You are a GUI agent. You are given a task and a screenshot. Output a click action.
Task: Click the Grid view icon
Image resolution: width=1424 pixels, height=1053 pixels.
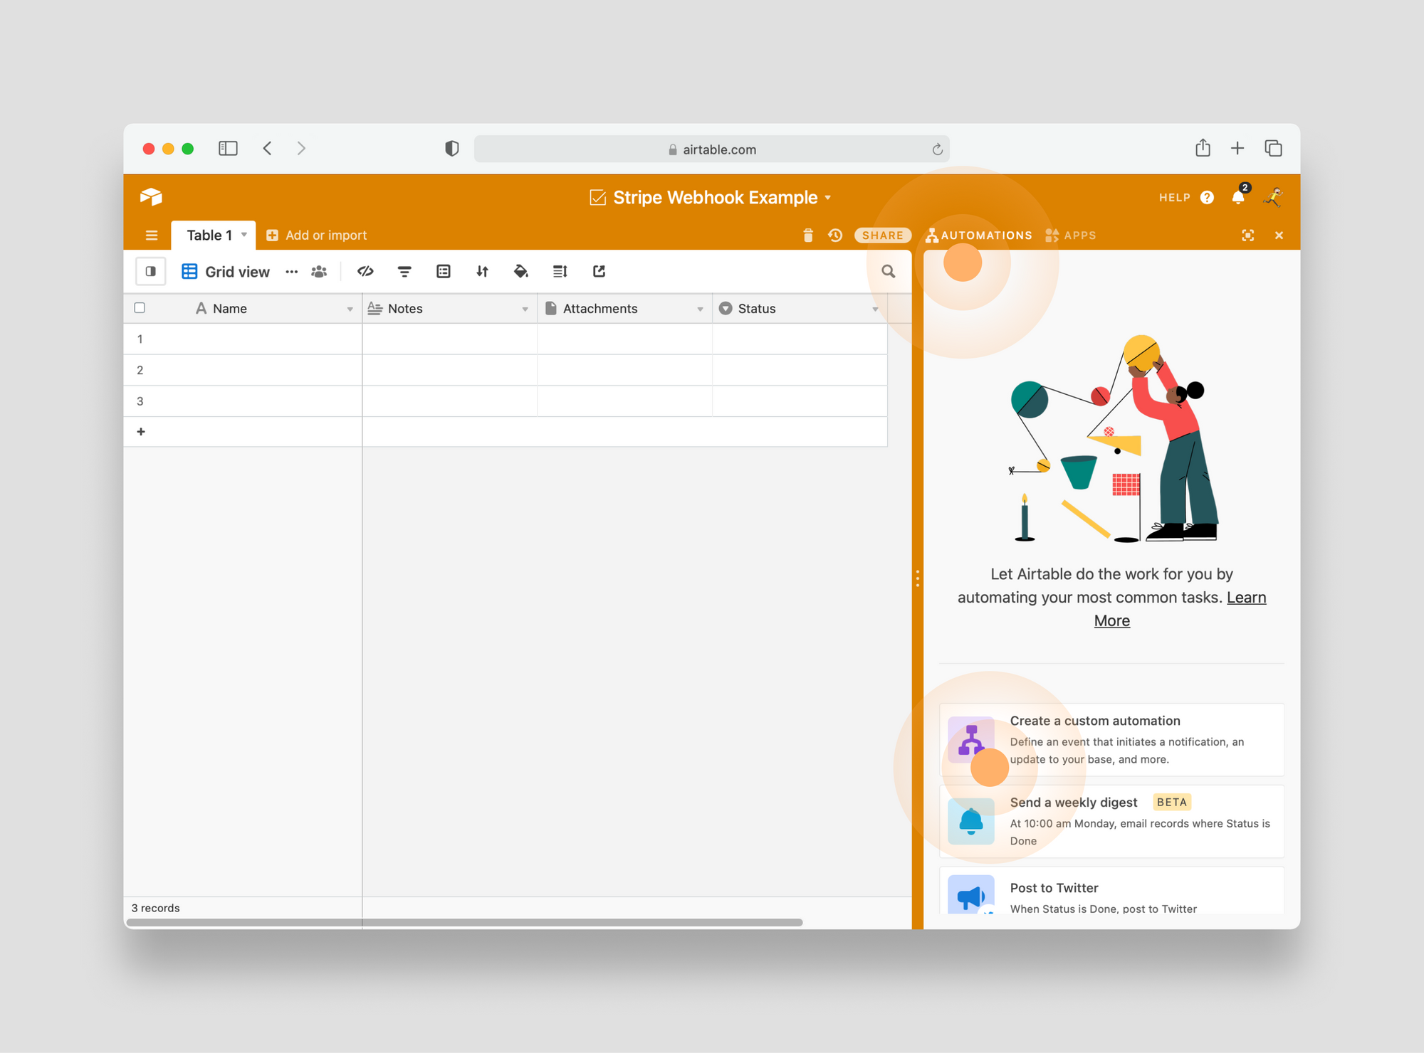[186, 271]
